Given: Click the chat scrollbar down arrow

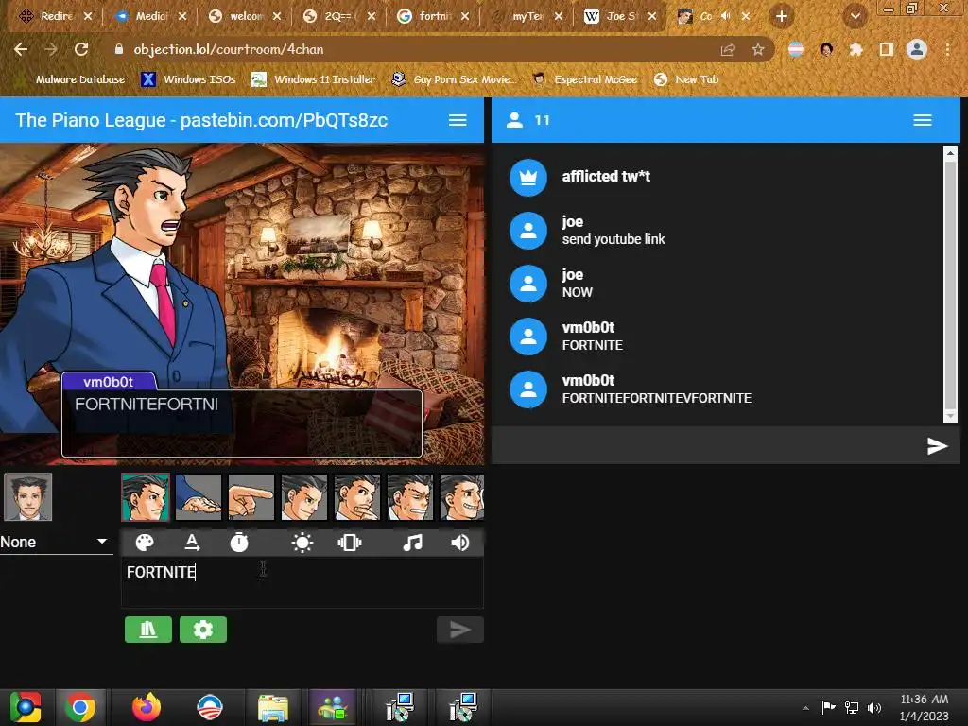Looking at the screenshot, I should [x=950, y=417].
